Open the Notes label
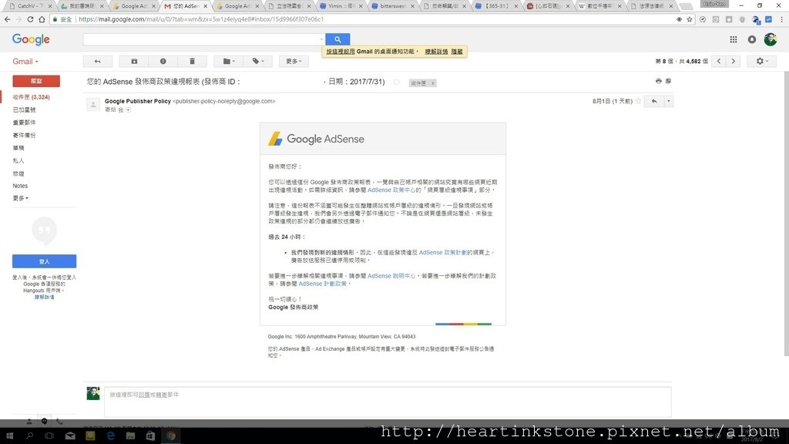789x444 pixels. tap(20, 186)
